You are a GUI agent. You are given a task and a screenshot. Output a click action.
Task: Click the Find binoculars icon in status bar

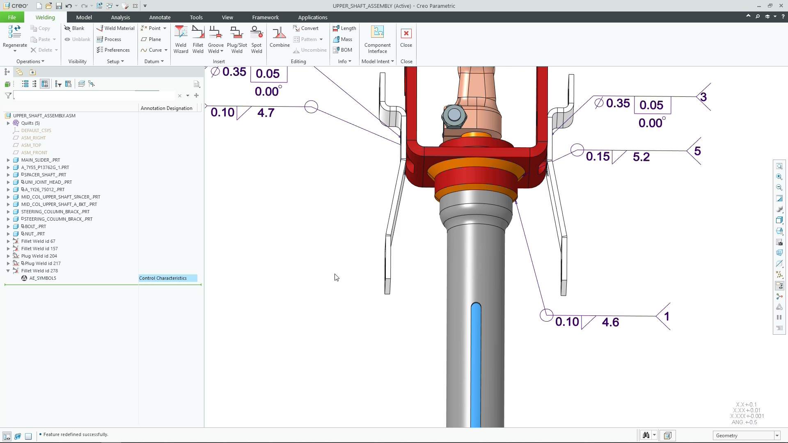(x=646, y=435)
